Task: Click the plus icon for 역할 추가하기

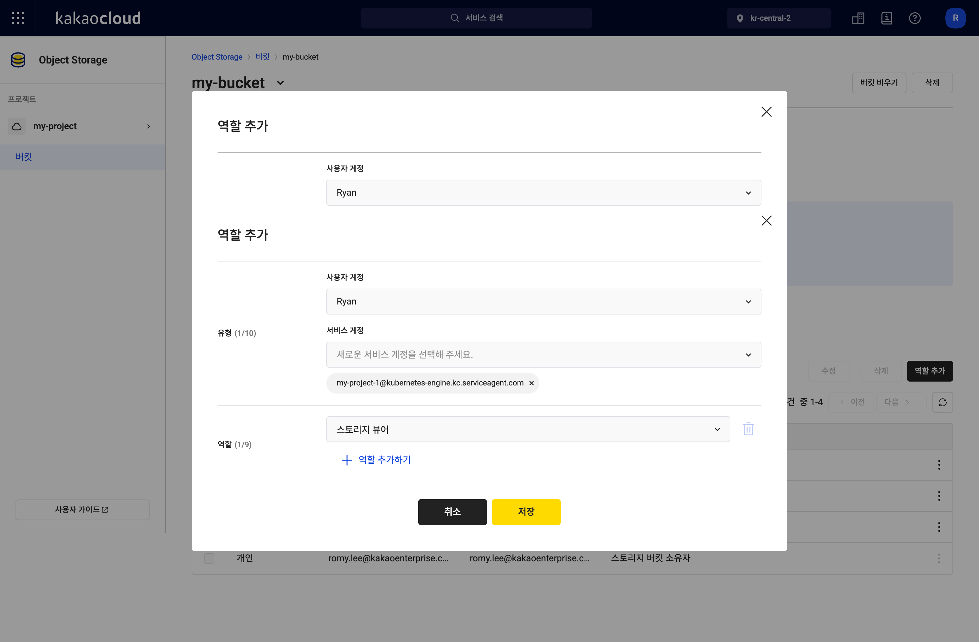Action: pos(347,460)
